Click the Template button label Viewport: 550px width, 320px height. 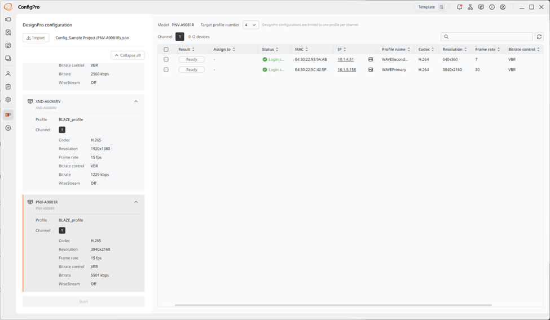[426, 7]
